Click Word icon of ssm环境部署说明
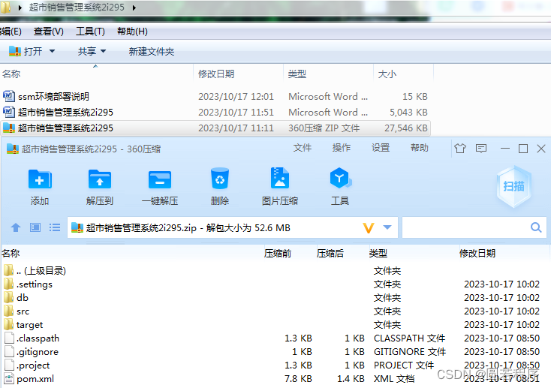 pos(9,96)
